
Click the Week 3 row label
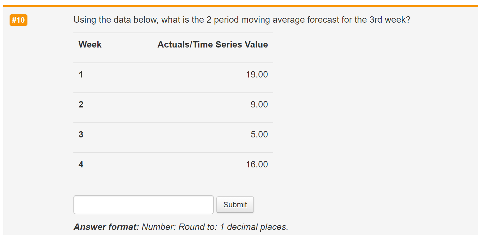[x=80, y=134]
